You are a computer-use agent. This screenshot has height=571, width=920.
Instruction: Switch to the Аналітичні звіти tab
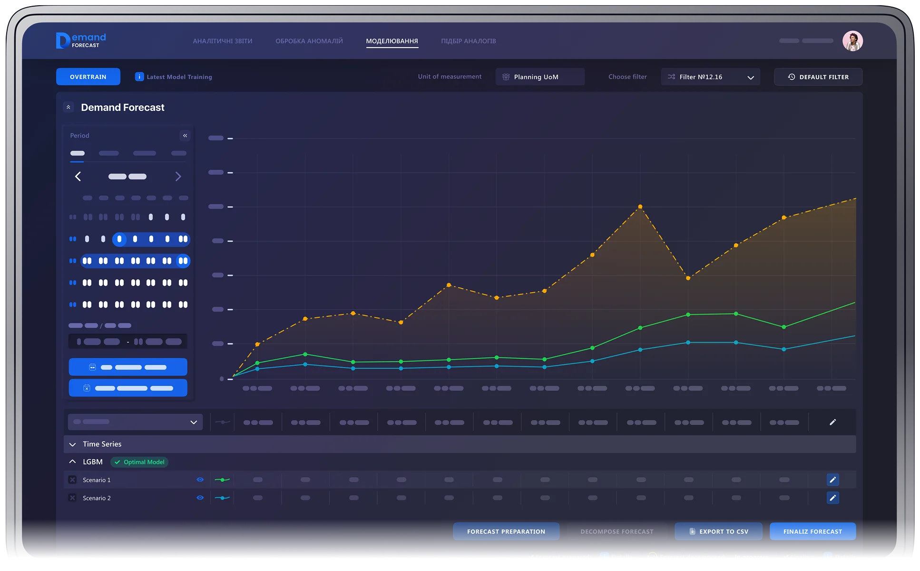[222, 41]
